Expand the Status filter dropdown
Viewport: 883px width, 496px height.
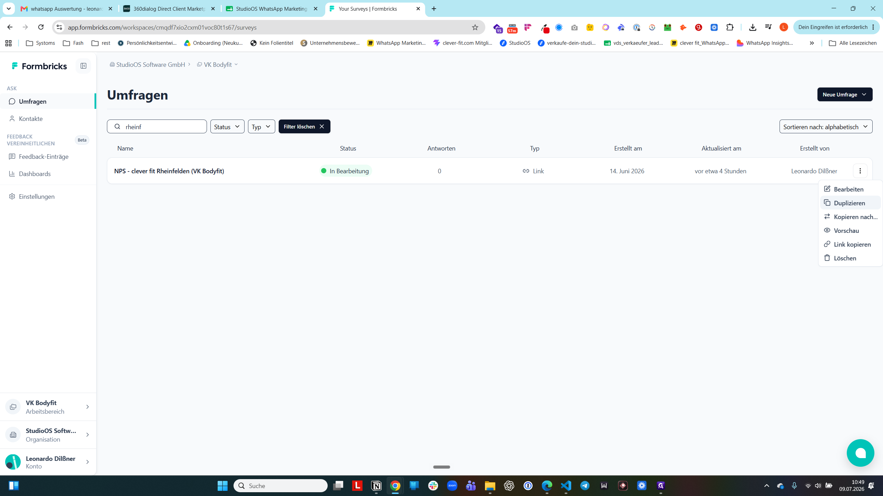(227, 126)
